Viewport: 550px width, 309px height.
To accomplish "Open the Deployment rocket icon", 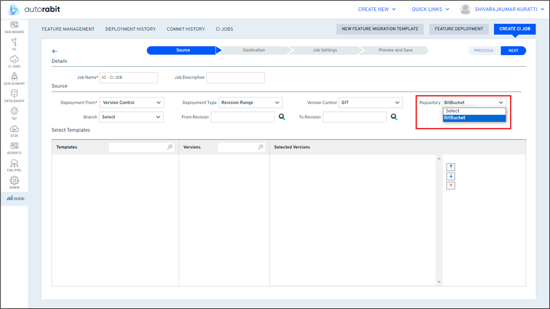I will tap(14, 78).
